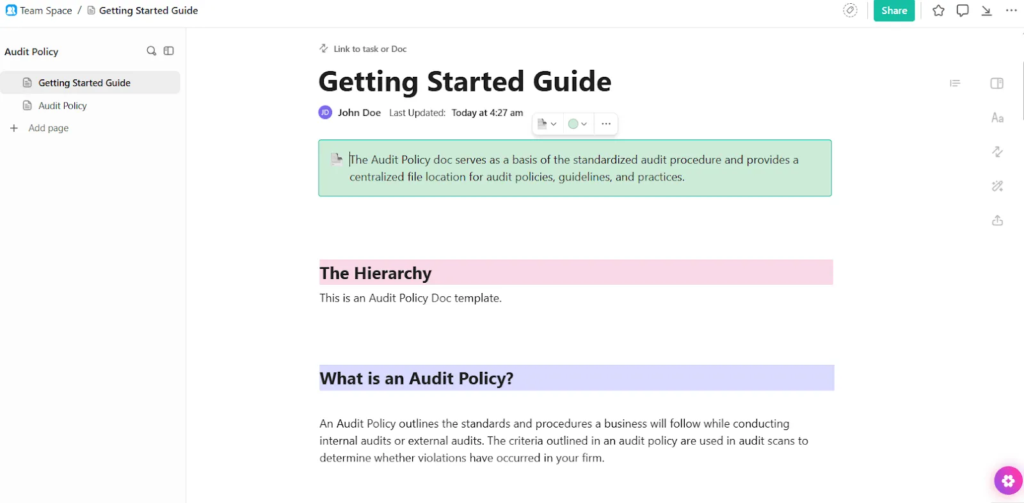
Task: Expand the banner icon dropdown
Action: [547, 124]
